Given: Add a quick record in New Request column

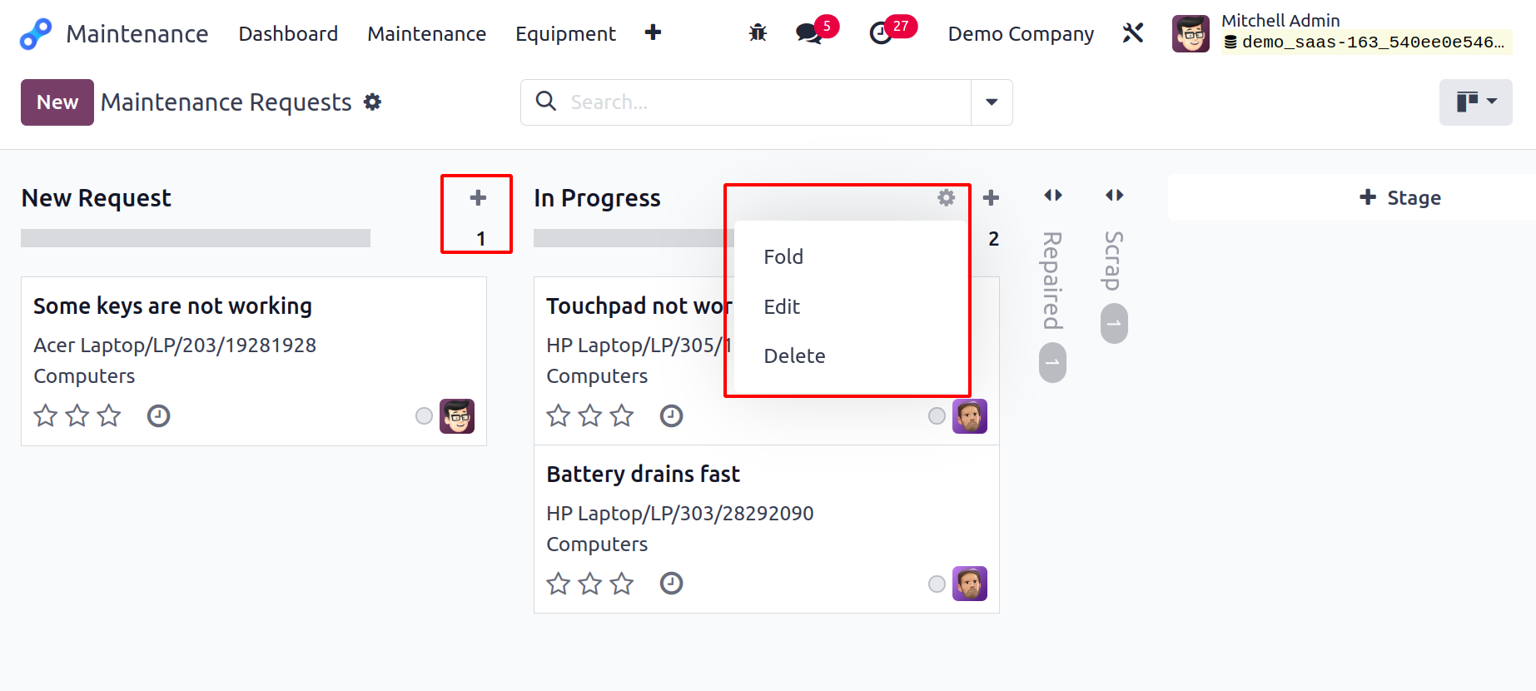Looking at the screenshot, I should [477, 197].
